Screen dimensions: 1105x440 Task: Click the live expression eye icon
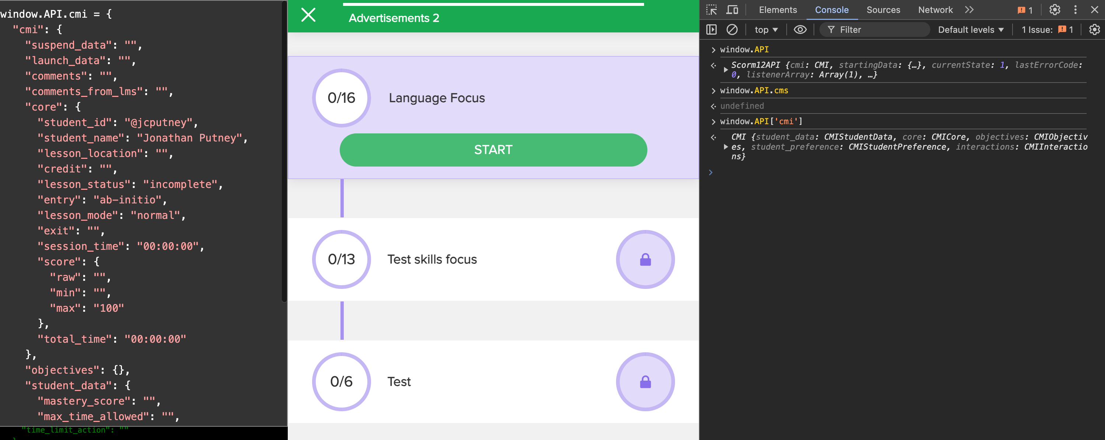pos(800,29)
